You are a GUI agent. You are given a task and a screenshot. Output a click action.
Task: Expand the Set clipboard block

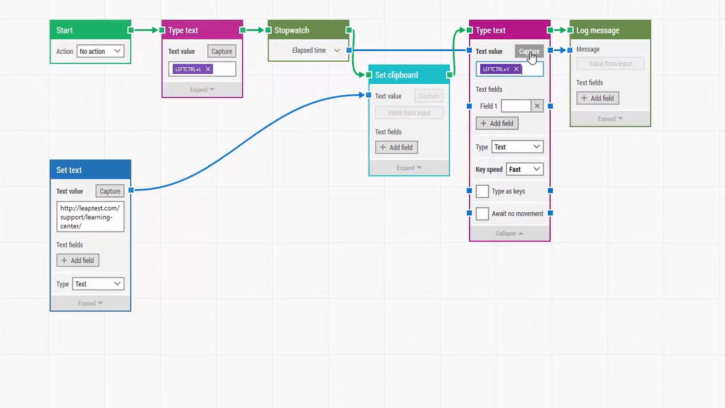click(409, 168)
